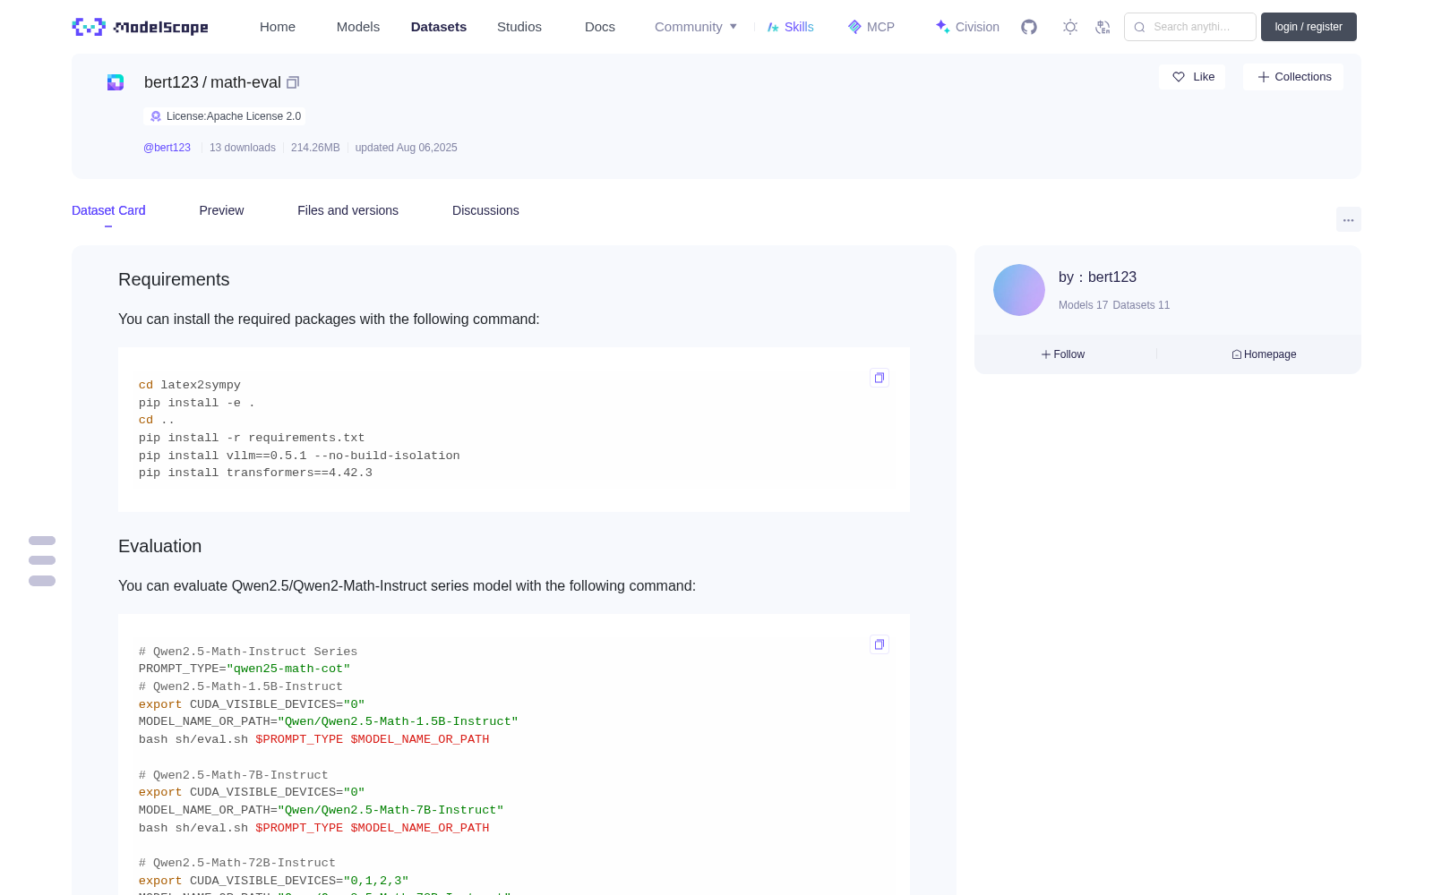Copy the Evaluation code block
The height and width of the screenshot is (895, 1433).
pyautogui.click(x=880, y=644)
